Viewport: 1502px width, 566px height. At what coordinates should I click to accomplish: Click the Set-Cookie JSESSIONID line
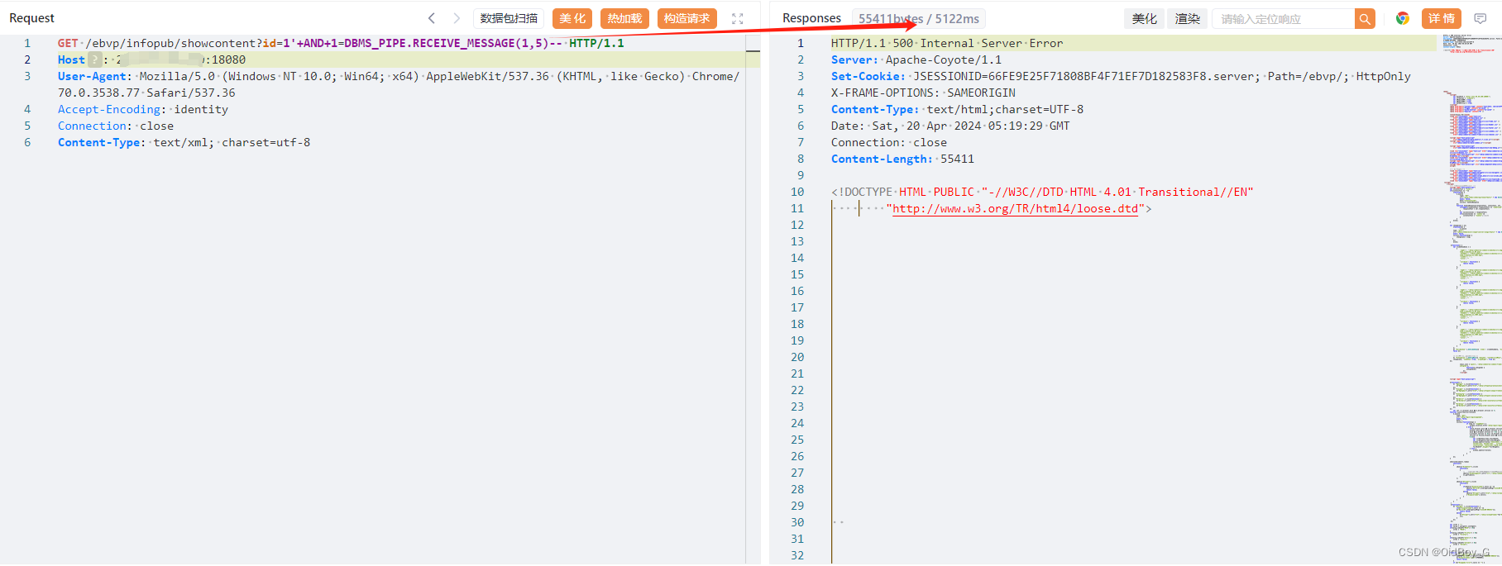pos(1121,76)
